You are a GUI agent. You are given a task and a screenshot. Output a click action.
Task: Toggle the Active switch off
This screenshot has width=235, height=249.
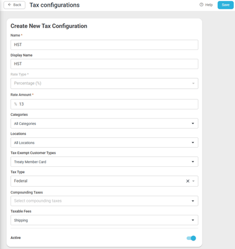(191, 238)
